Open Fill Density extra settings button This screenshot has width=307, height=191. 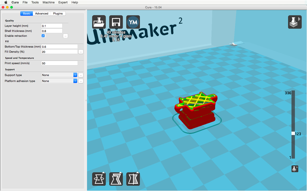(81, 52)
